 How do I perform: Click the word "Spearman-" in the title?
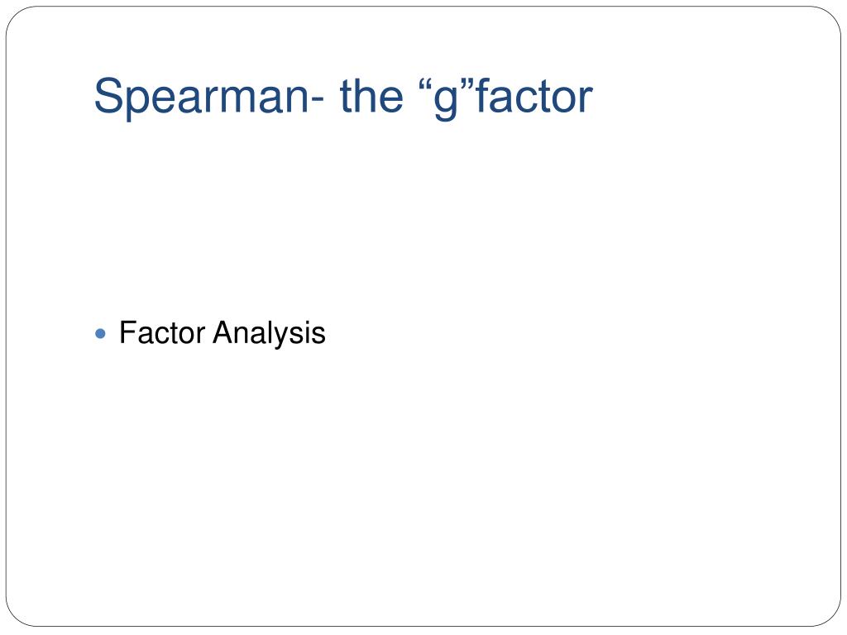pos(209,98)
